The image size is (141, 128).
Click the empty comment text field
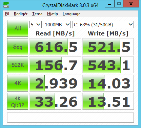[x=70, y=118]
